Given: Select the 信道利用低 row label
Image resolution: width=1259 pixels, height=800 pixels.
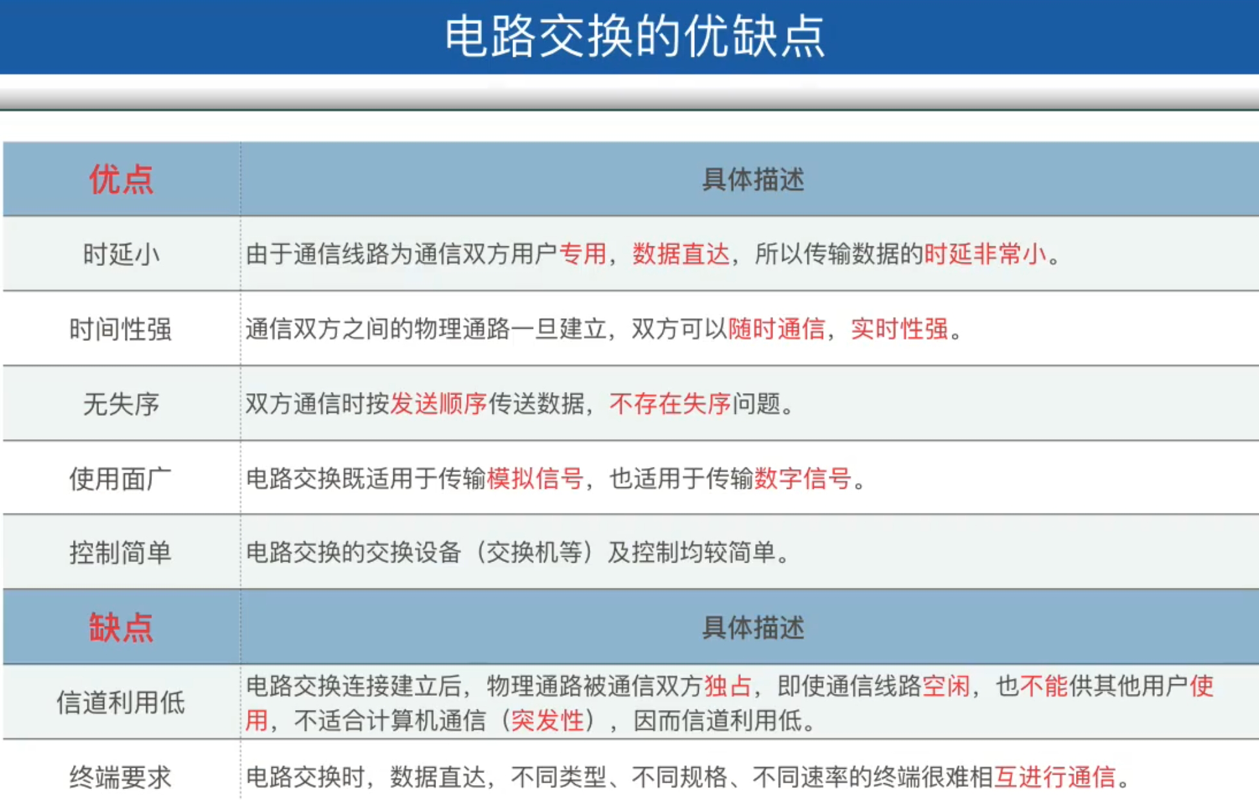Looking at the screenshot, I should (x=121, y=702).
